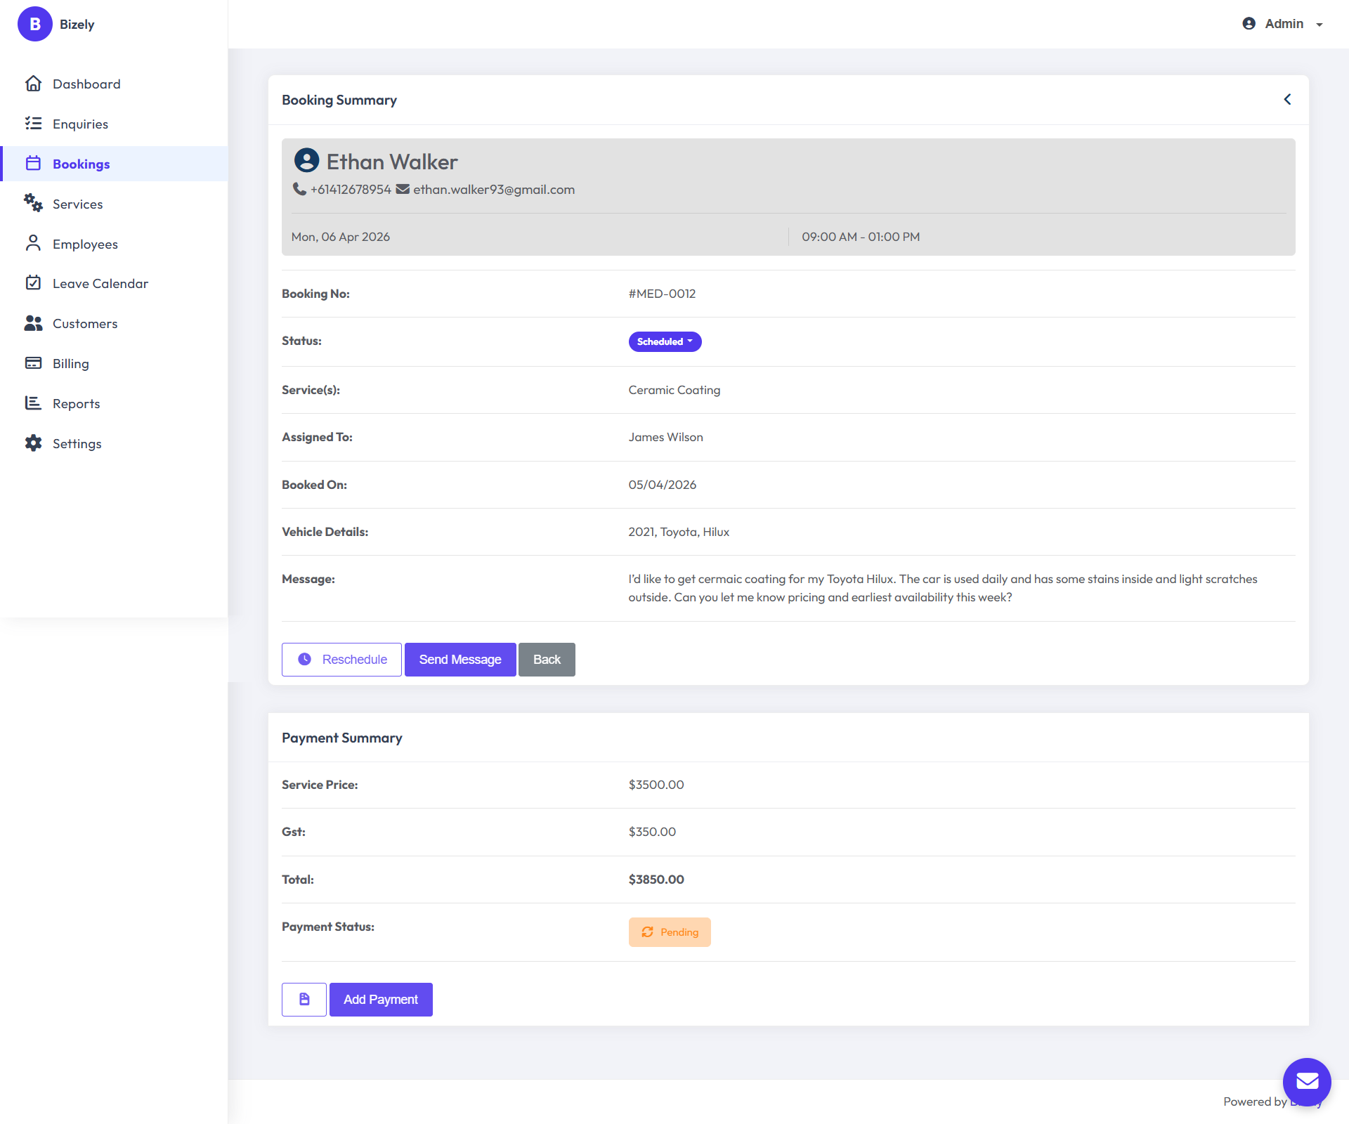
Task: Click service price $3500.00
Action: point(656,785)
